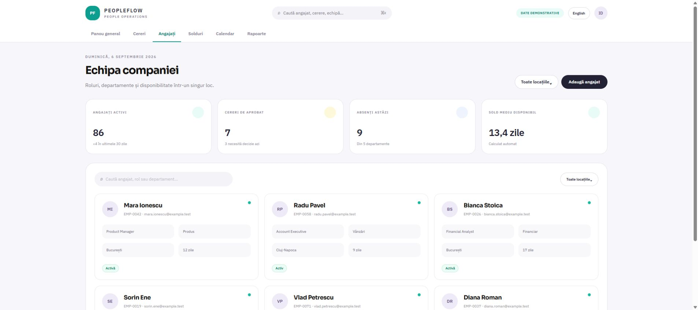
Task: Click the yellow circle icon in Cereri de aprobat card
Action: [330, 113]
